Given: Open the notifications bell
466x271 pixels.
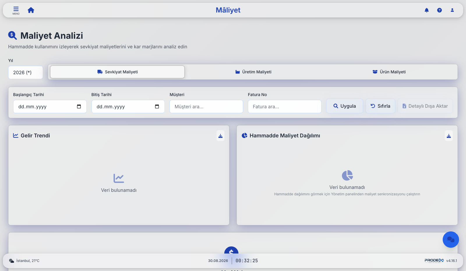Looking at the screenshot, I should point(427,10).
